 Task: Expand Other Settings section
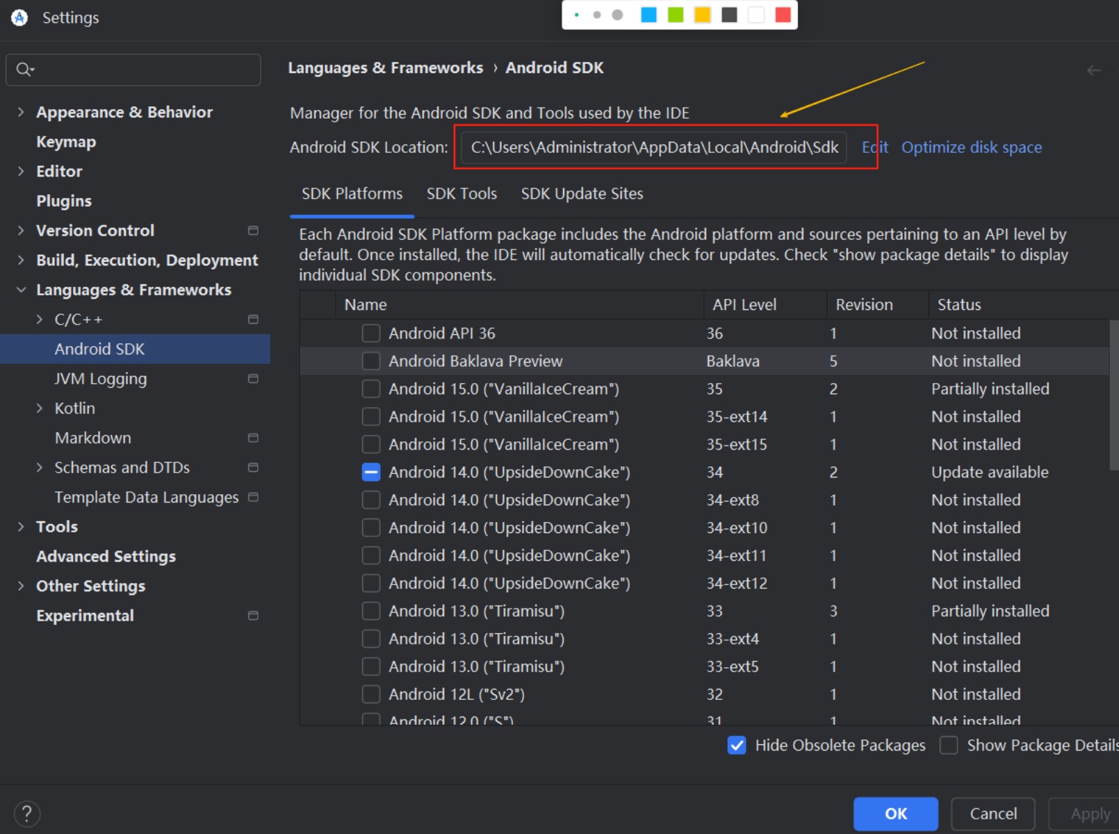coord(21,586)
